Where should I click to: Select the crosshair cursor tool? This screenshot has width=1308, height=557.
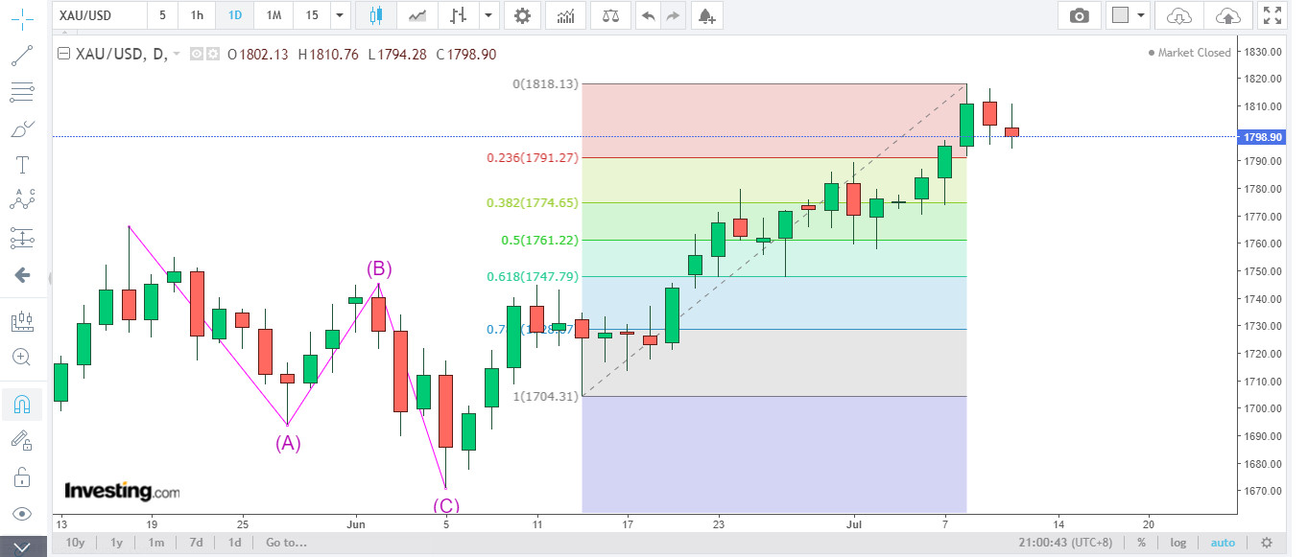pos(21,19)
